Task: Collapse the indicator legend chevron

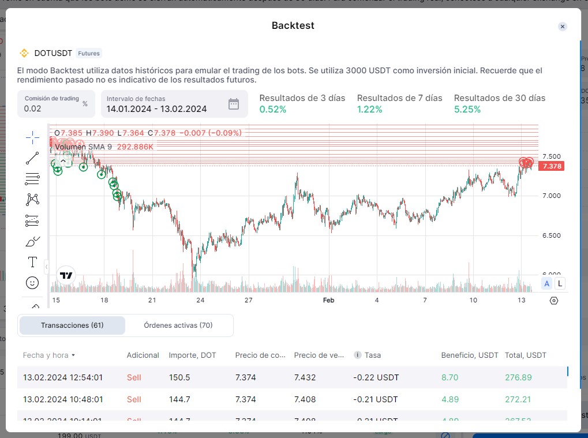Action: [x=63, y=160]
